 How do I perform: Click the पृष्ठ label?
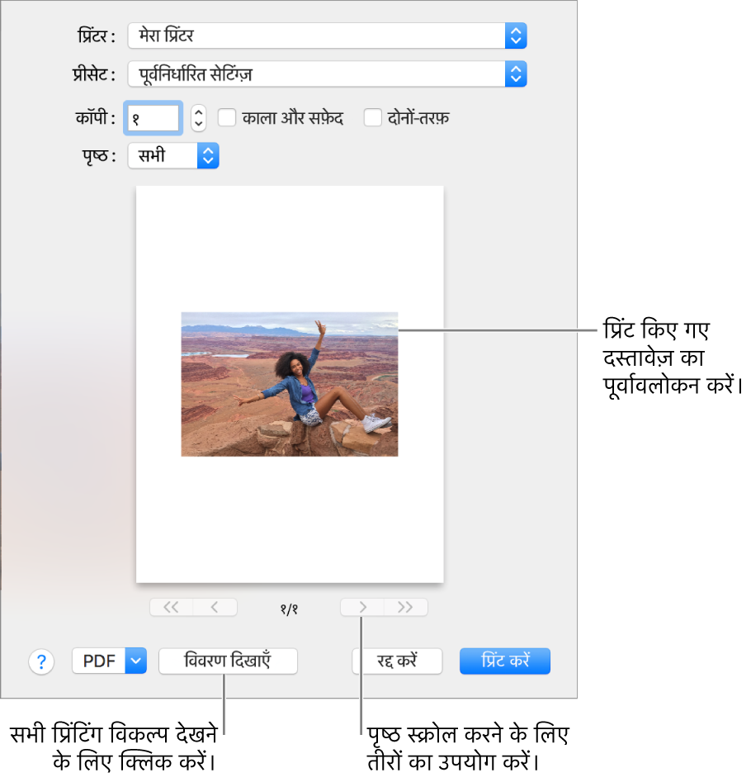pyautogui.click(x=99, y=156)
